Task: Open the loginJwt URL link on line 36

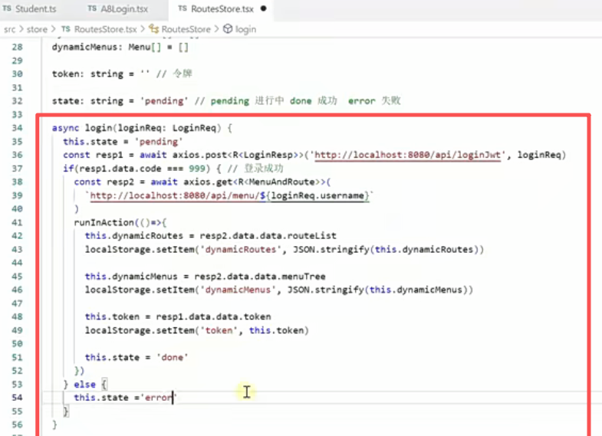Action: [x=407, y=155]
